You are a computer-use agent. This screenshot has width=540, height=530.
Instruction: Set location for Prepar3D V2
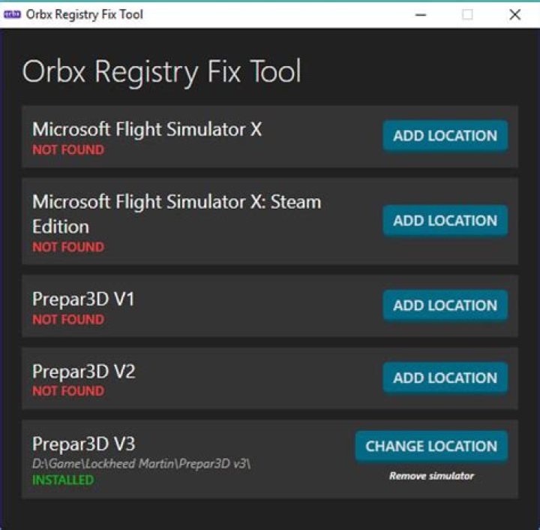click(x=445, y=378)
